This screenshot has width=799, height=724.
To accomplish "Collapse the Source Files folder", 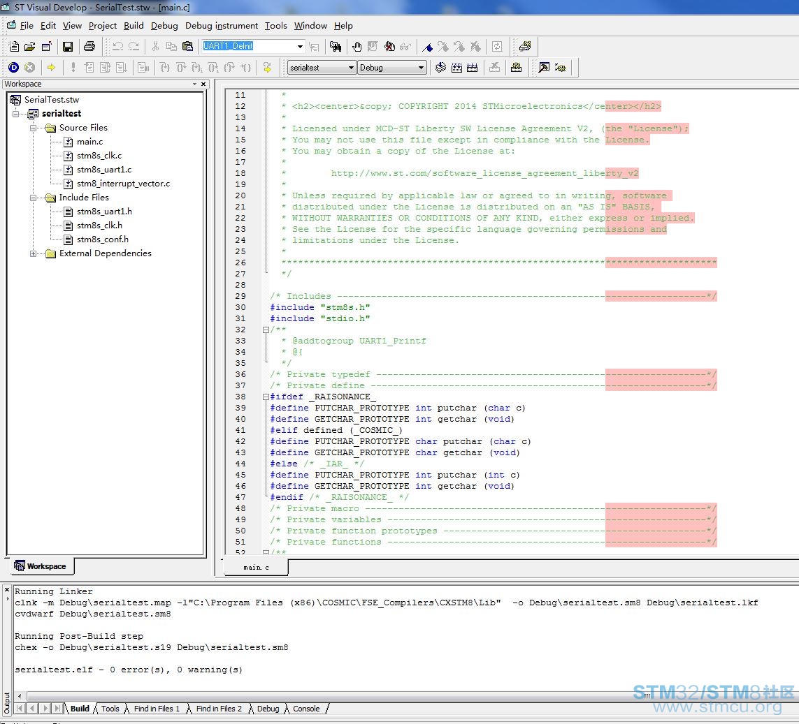I will point(33,128).
